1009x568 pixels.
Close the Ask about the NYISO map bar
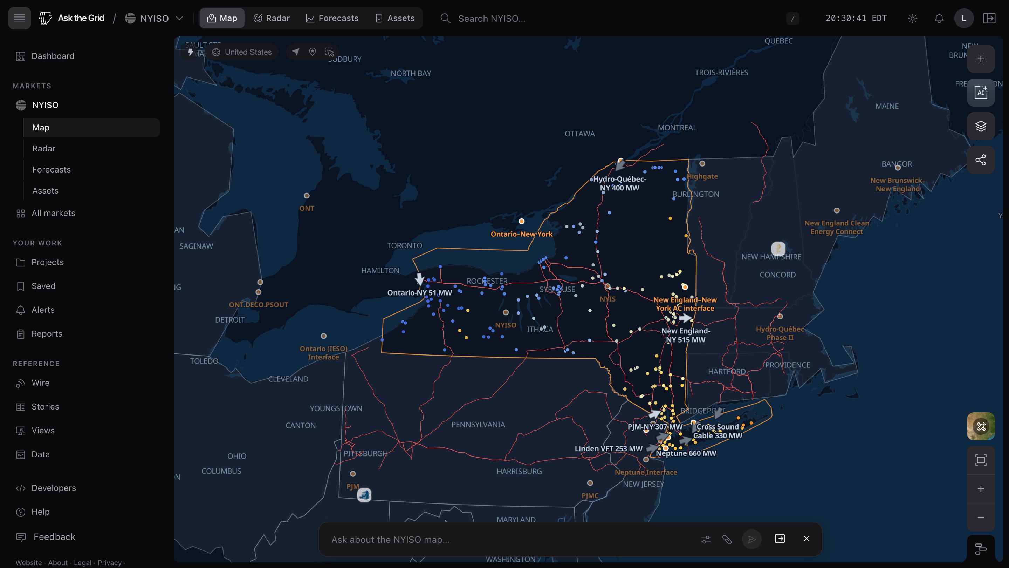[806, 539]
